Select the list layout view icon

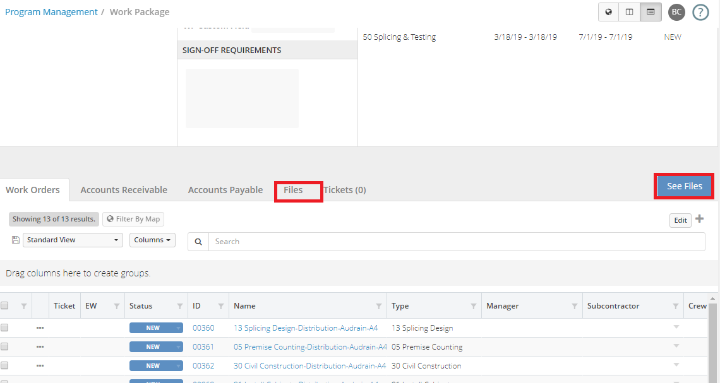[x=651, y=12]
